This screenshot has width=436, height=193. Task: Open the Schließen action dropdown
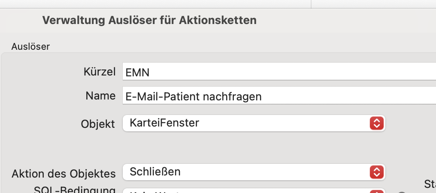point(254,172)
